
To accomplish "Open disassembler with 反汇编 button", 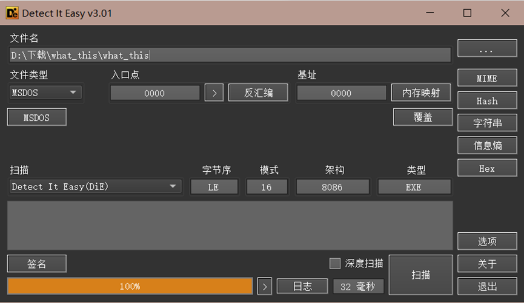I will coord(258,93).
